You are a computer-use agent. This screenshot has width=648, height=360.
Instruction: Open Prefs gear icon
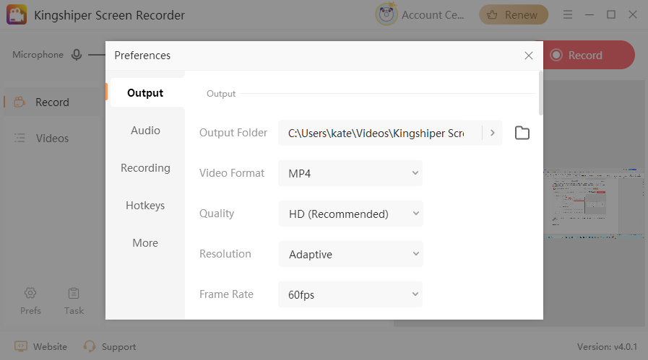(x=30, y=293)
